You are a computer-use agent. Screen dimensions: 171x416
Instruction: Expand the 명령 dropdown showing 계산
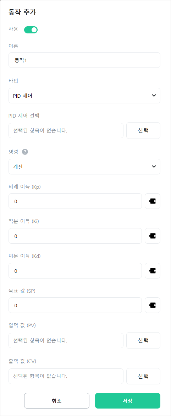click(84, 167)
